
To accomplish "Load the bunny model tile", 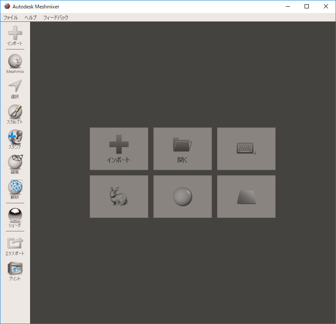I will coord(119,197).
